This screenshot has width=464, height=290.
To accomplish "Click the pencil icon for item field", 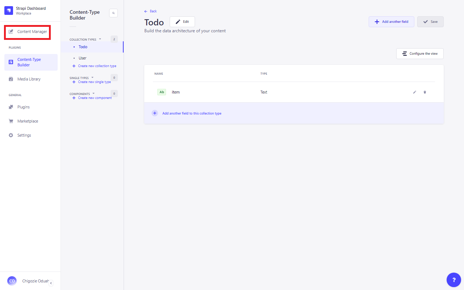I will pyautogui.click(x=415, y=92).
